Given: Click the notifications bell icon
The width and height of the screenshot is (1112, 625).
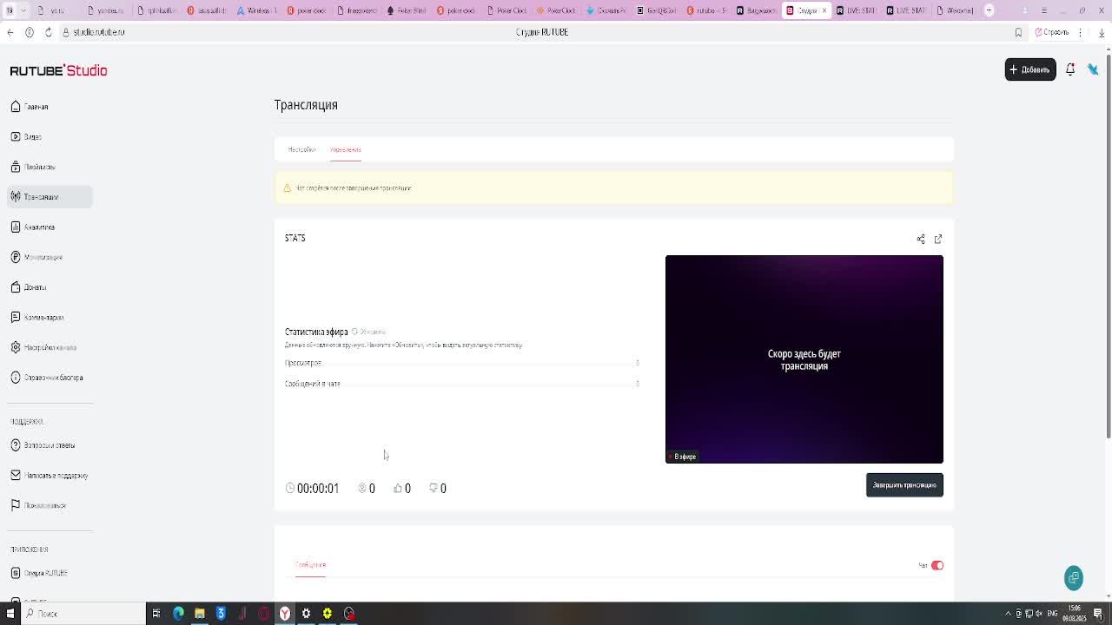Looking at the screenshot, I should pos(1070,69).
